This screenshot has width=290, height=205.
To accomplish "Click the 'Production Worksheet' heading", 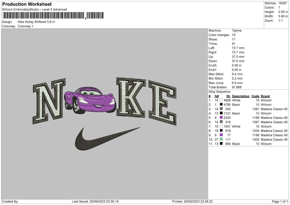I will point(27,4).
